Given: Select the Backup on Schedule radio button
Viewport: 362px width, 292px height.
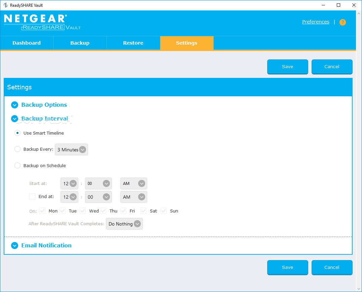Looking at the screenshot, I should click(17, 165).
